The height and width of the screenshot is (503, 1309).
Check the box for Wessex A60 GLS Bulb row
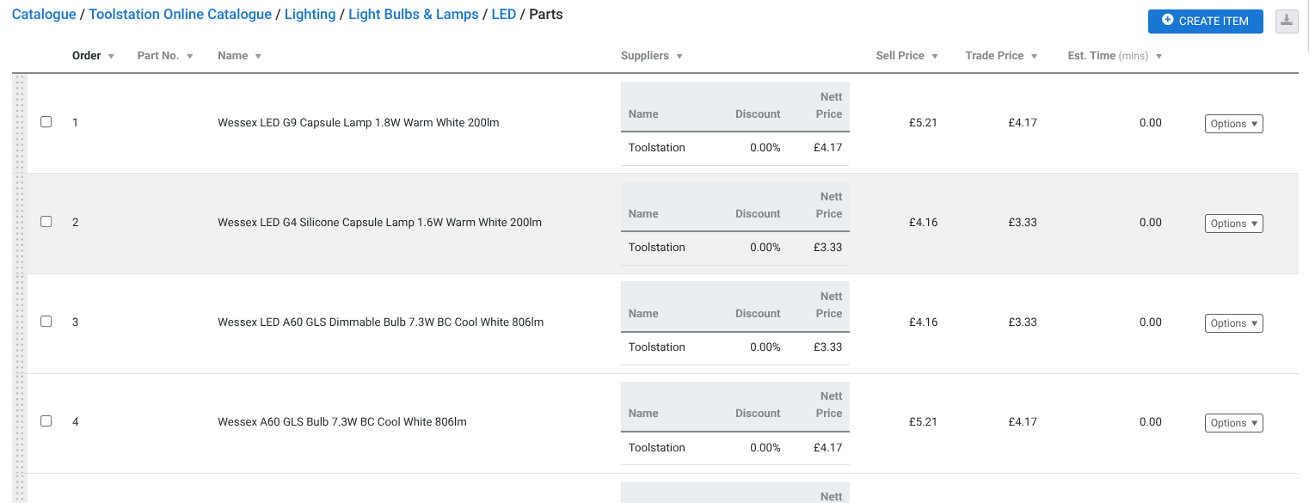[46, 421]
